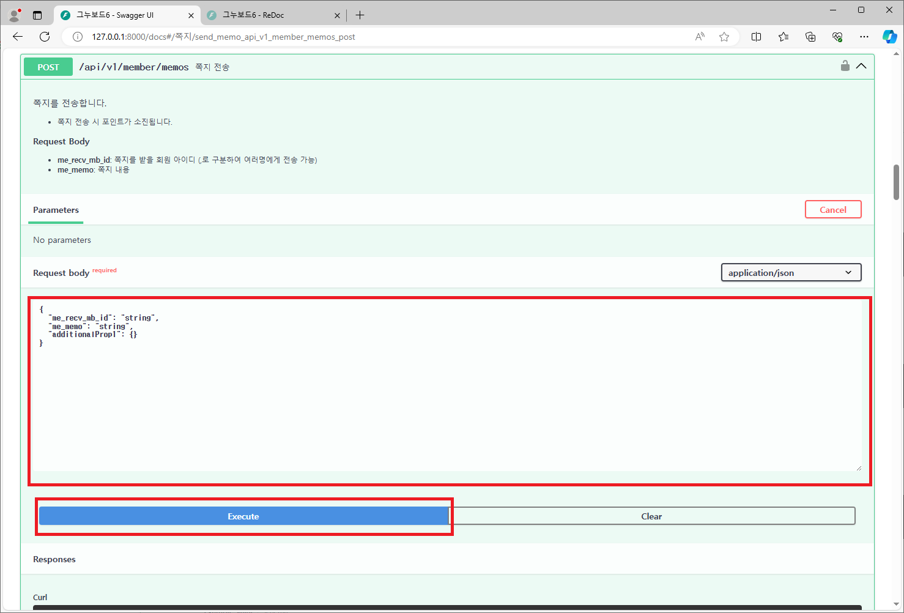Click the authorization lock icon
904x613 pixels.
click(845, 66)
